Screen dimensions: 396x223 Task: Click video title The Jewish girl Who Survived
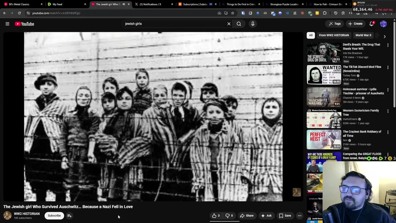click(x=68, y=207)
